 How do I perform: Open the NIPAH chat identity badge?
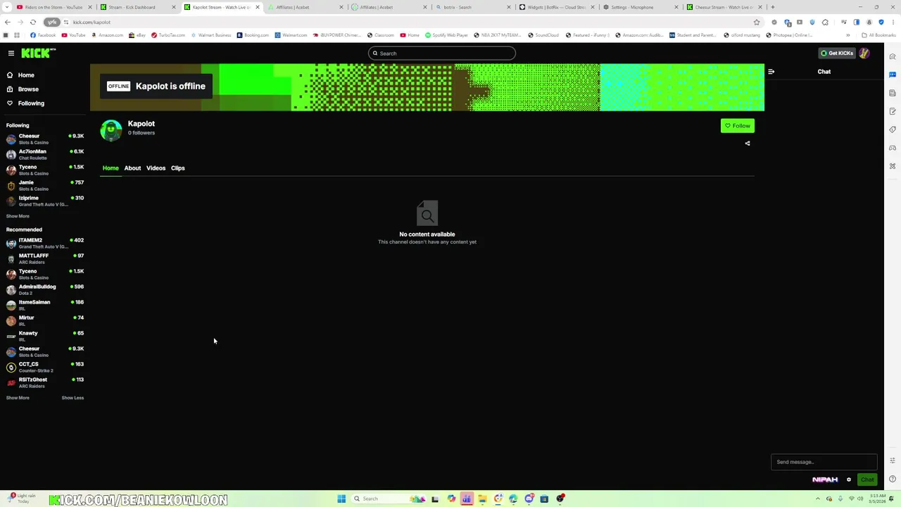click(x=825, y=480)
